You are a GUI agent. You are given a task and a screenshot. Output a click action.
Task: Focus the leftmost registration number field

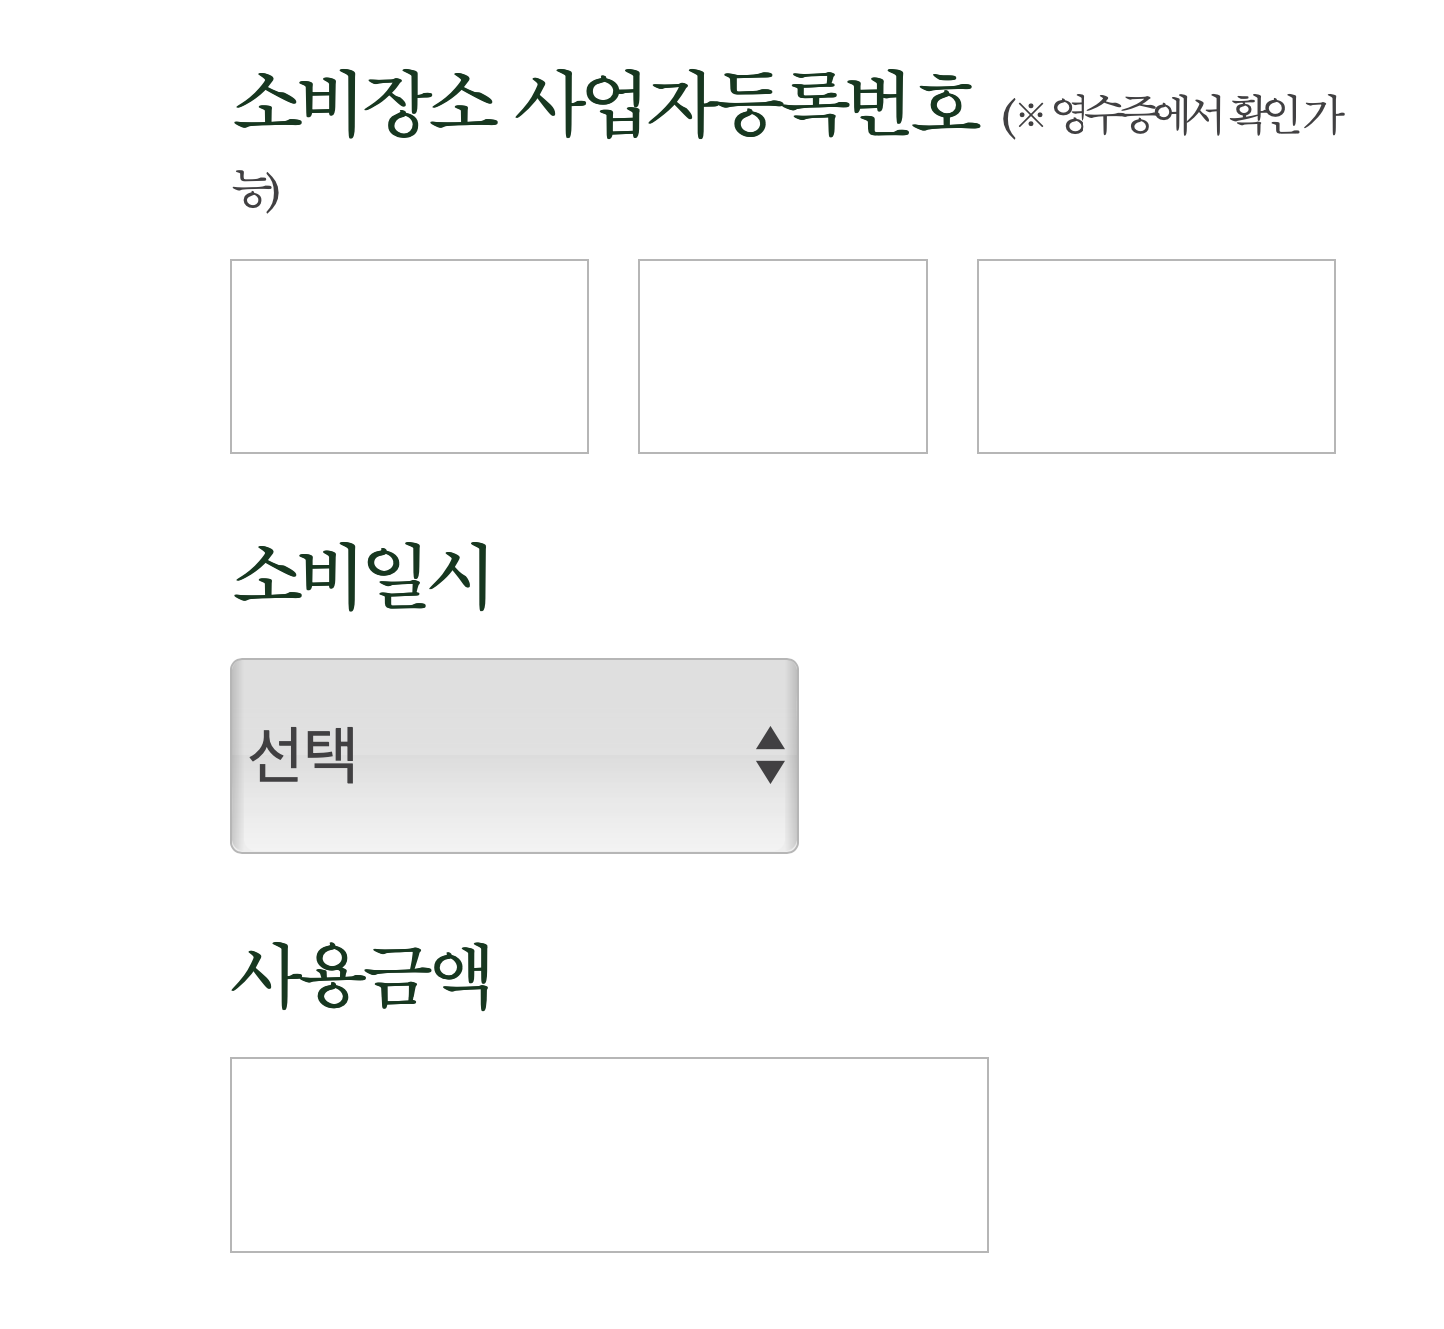[x=408, y=355]
